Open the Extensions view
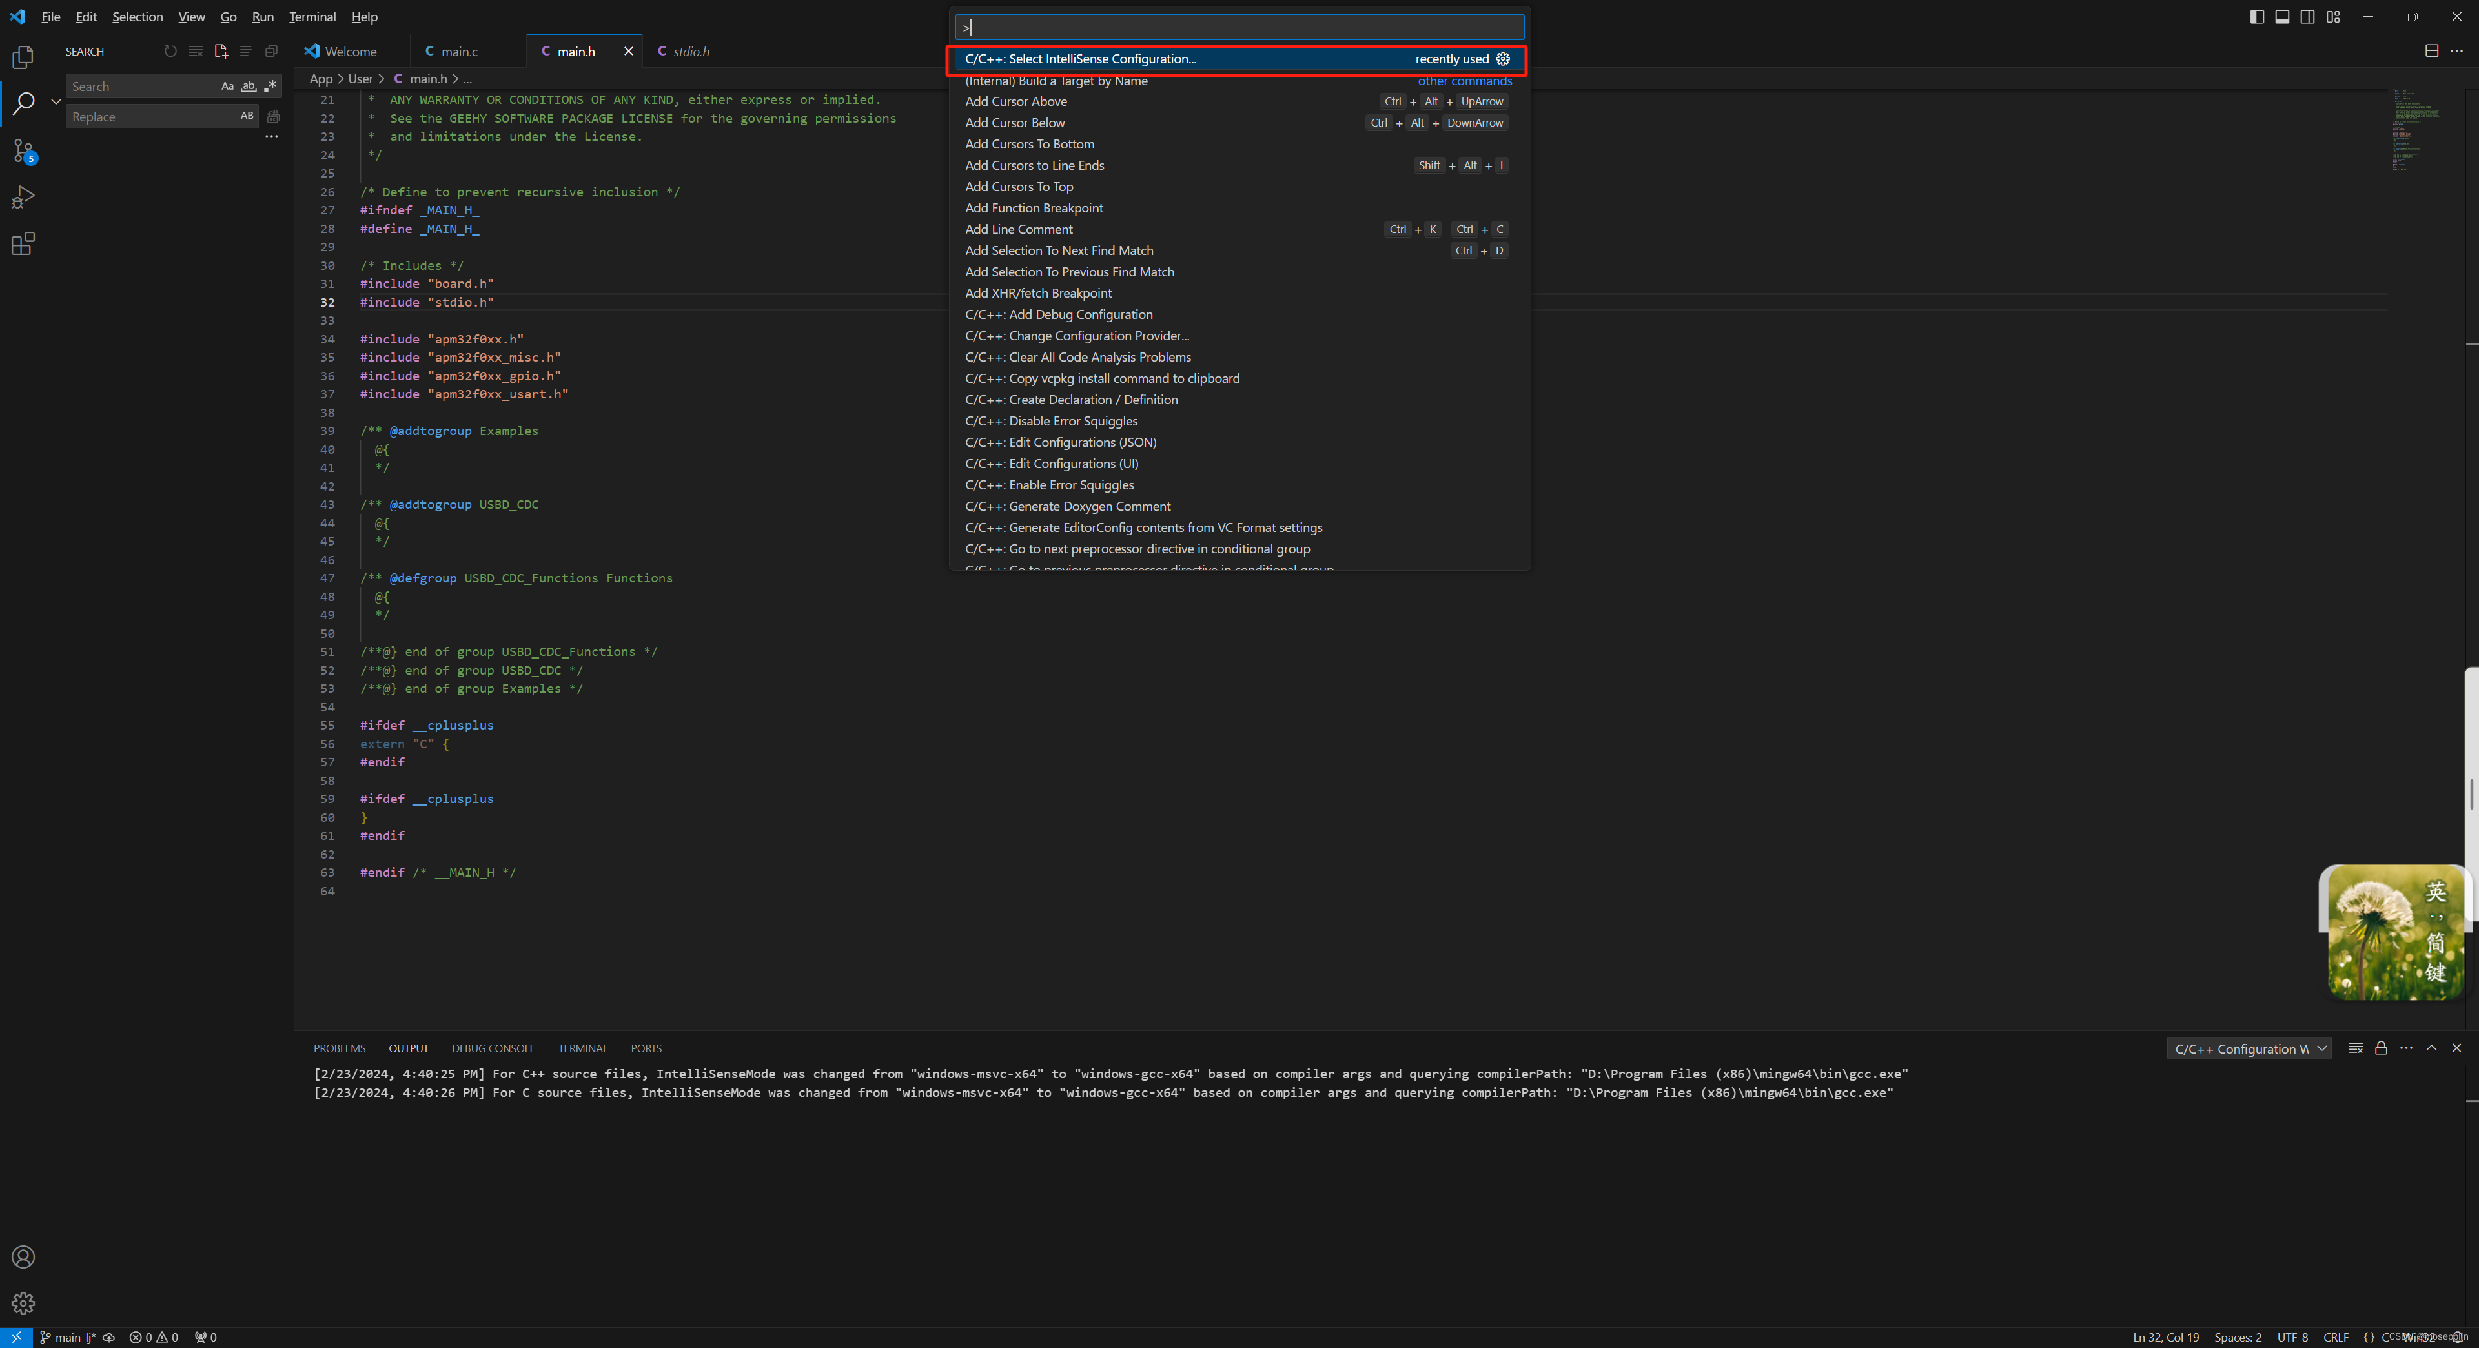Image resolution: width=2479 pixels, height=1348 pixels. (x=23, y=243)
